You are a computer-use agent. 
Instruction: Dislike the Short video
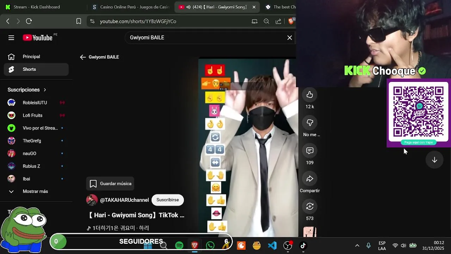310,122
